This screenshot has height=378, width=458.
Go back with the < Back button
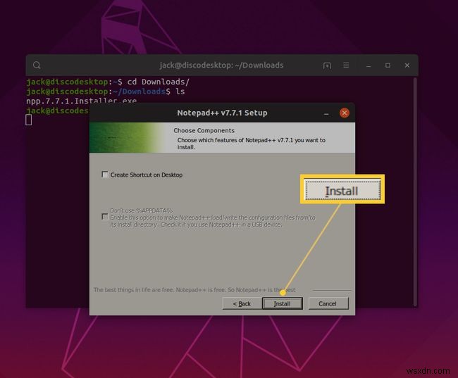click(x=242, y=303)
